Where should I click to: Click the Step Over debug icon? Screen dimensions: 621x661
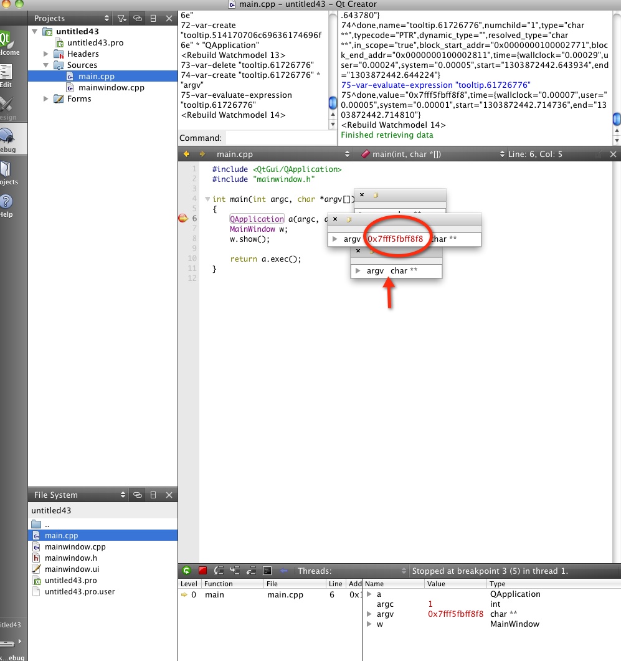pos(219,571)
